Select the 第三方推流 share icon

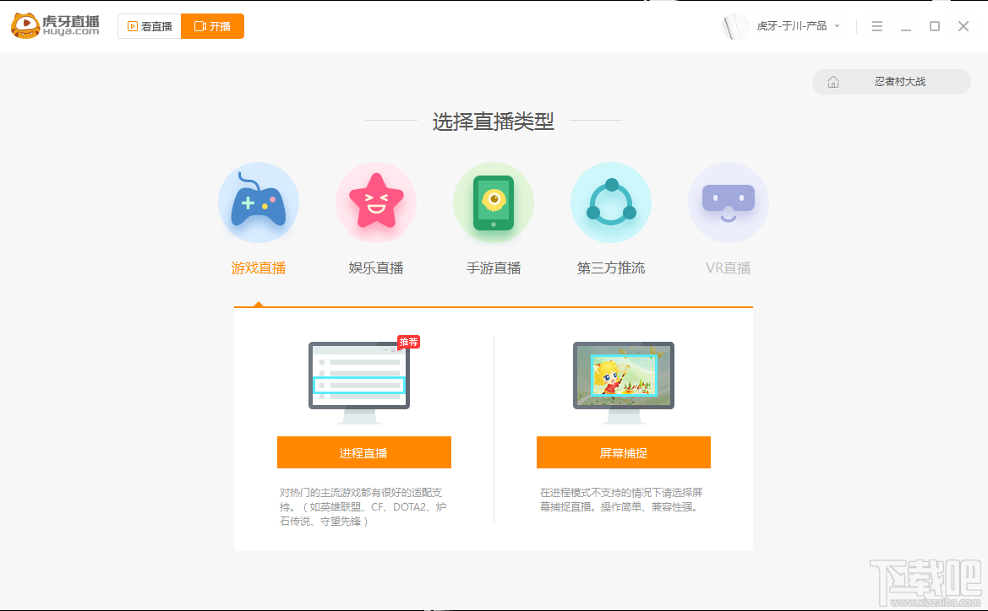coord(611,203)
